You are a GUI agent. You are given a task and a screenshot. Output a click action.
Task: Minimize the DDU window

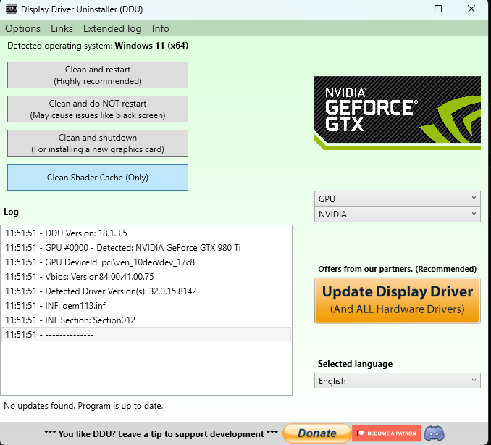pyautogui.click(x=406, y=9)
